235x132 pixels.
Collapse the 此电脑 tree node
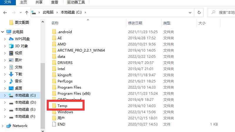2,32
